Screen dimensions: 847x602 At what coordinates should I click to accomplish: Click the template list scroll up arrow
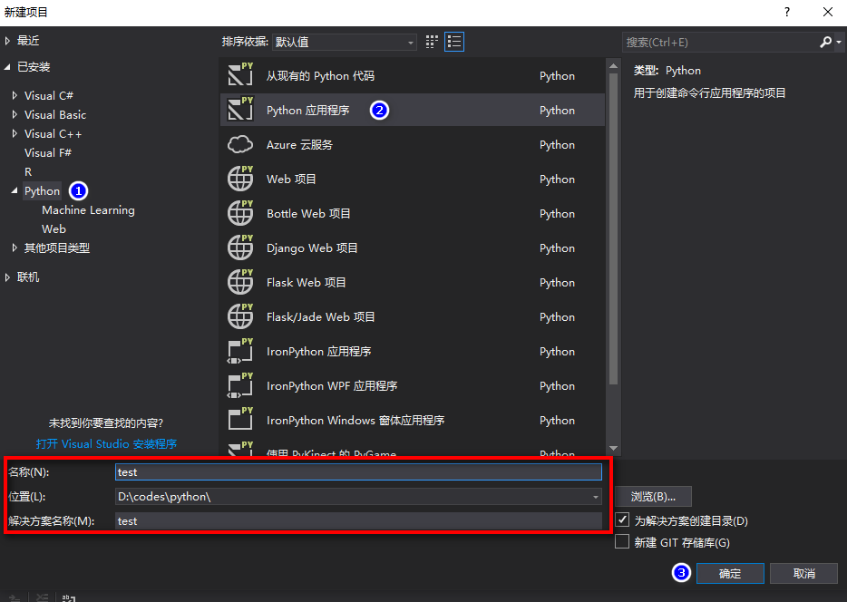(x=613, y=66)
